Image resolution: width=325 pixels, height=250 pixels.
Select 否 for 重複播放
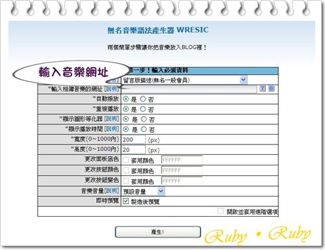coord(143,109)
